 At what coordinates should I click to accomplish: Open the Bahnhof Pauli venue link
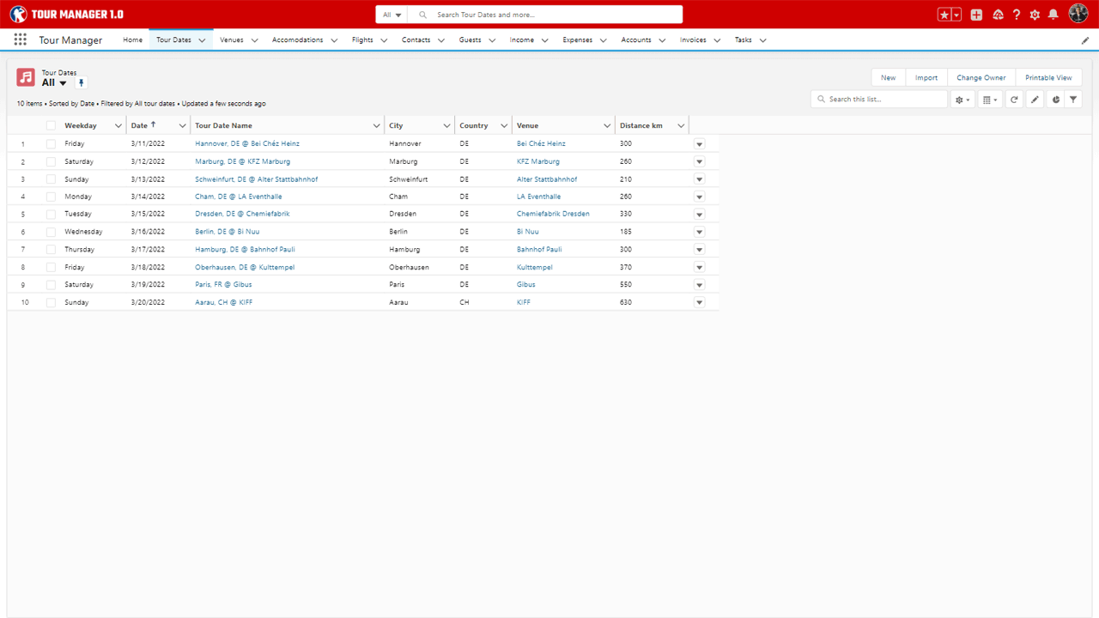coord(539,249)
